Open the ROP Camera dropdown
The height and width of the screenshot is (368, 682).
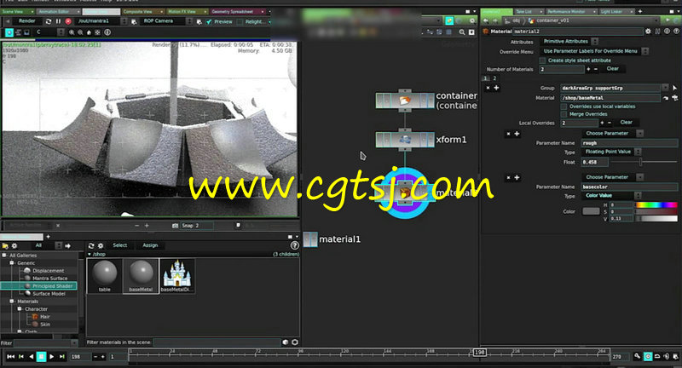189,21
